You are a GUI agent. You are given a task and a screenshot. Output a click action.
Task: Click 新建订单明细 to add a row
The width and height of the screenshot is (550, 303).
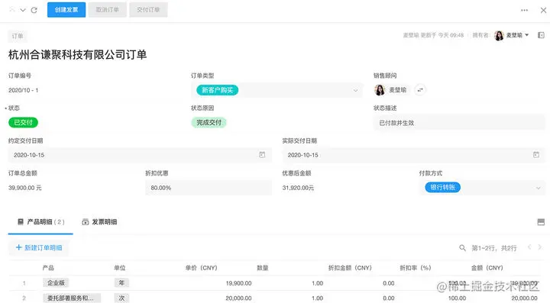point(39,247)
